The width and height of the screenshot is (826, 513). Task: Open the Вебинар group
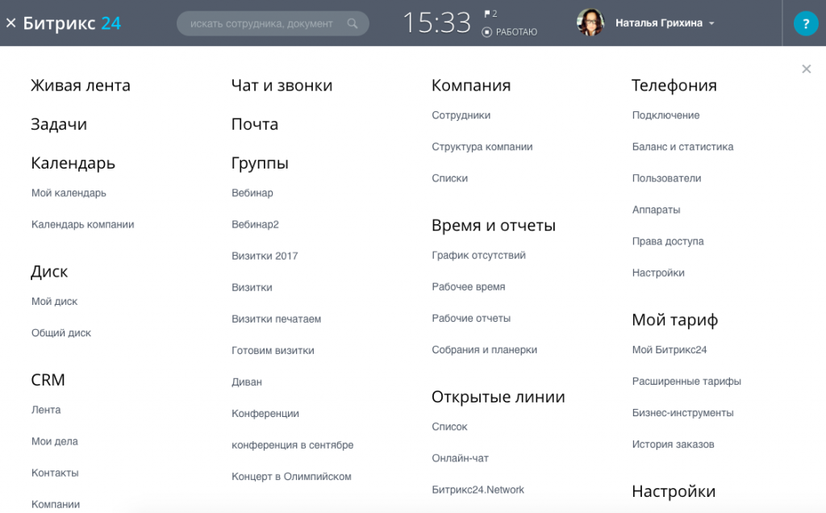(x=252, y=193)
